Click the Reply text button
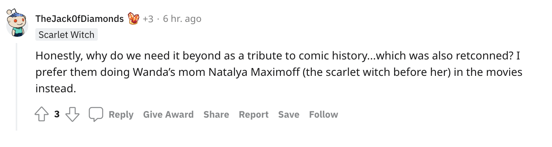 pos(121,115)
